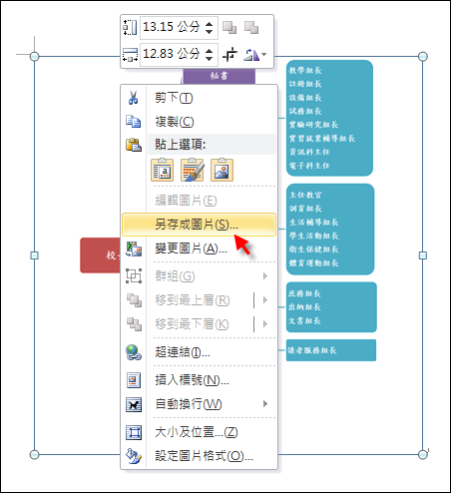Click left-middle square sizing handle
Screen dimensions: 451x493
pyautogui.click(x=34, y=255)
